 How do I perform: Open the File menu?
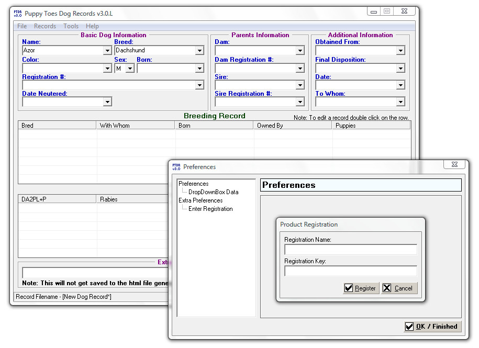tap(22, 26)
